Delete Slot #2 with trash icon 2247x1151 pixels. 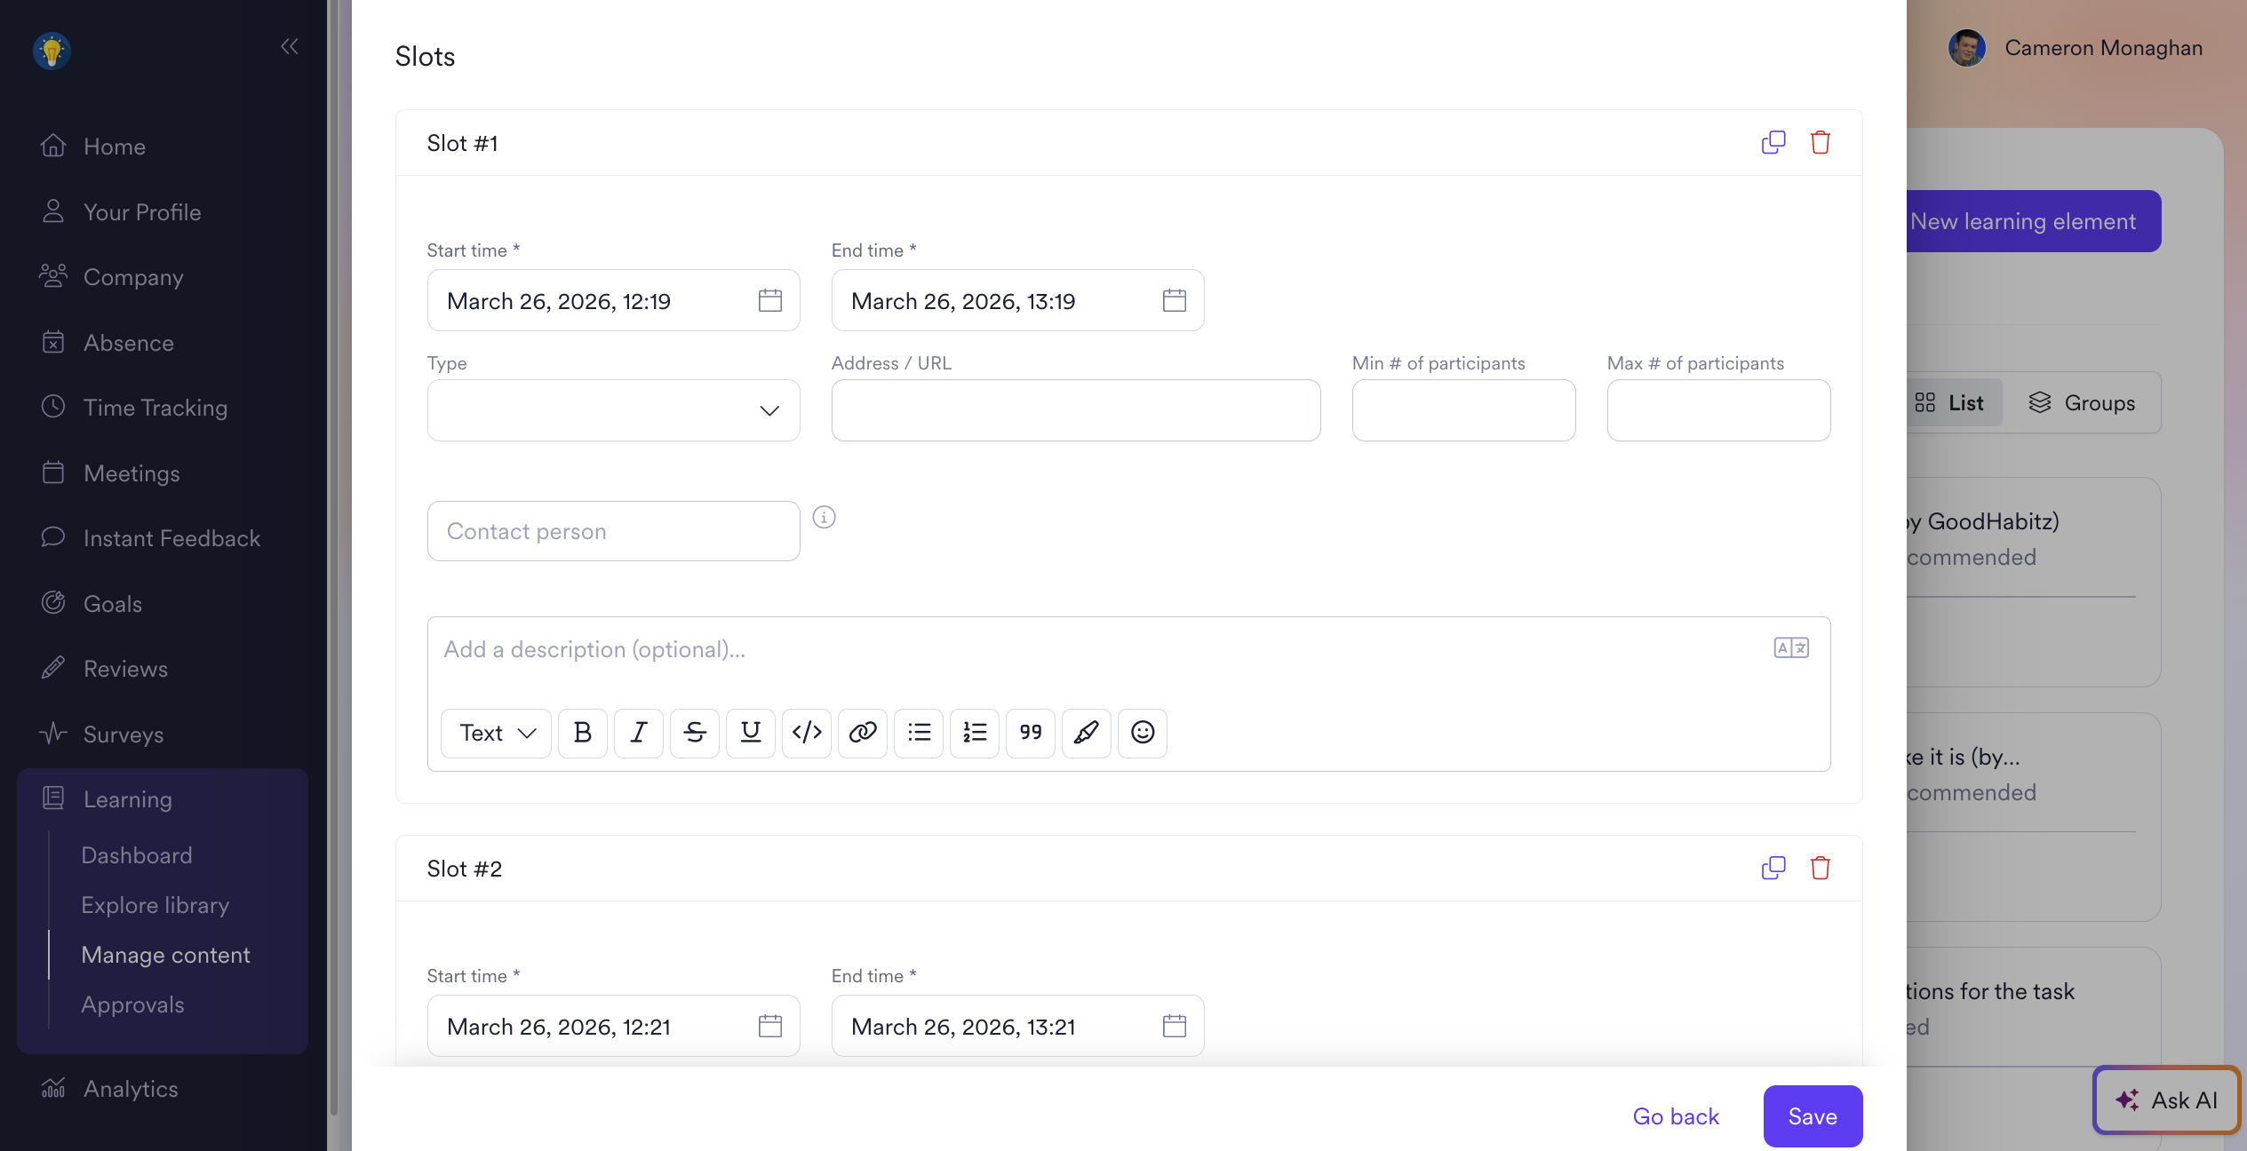tap(1820, 868)
